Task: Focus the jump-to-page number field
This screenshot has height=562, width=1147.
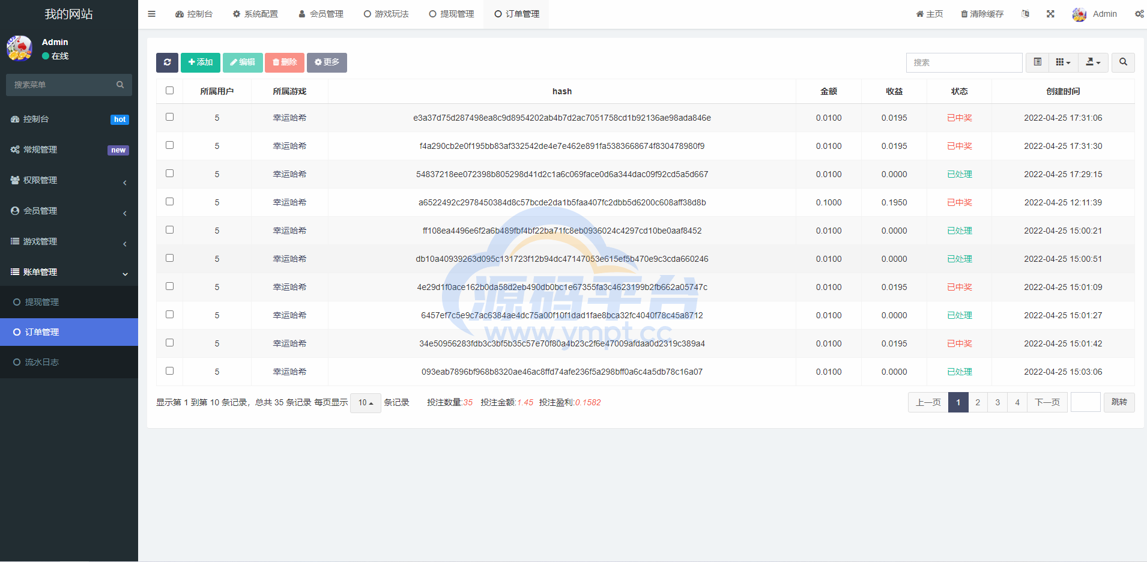Action: pos(1086,402)
